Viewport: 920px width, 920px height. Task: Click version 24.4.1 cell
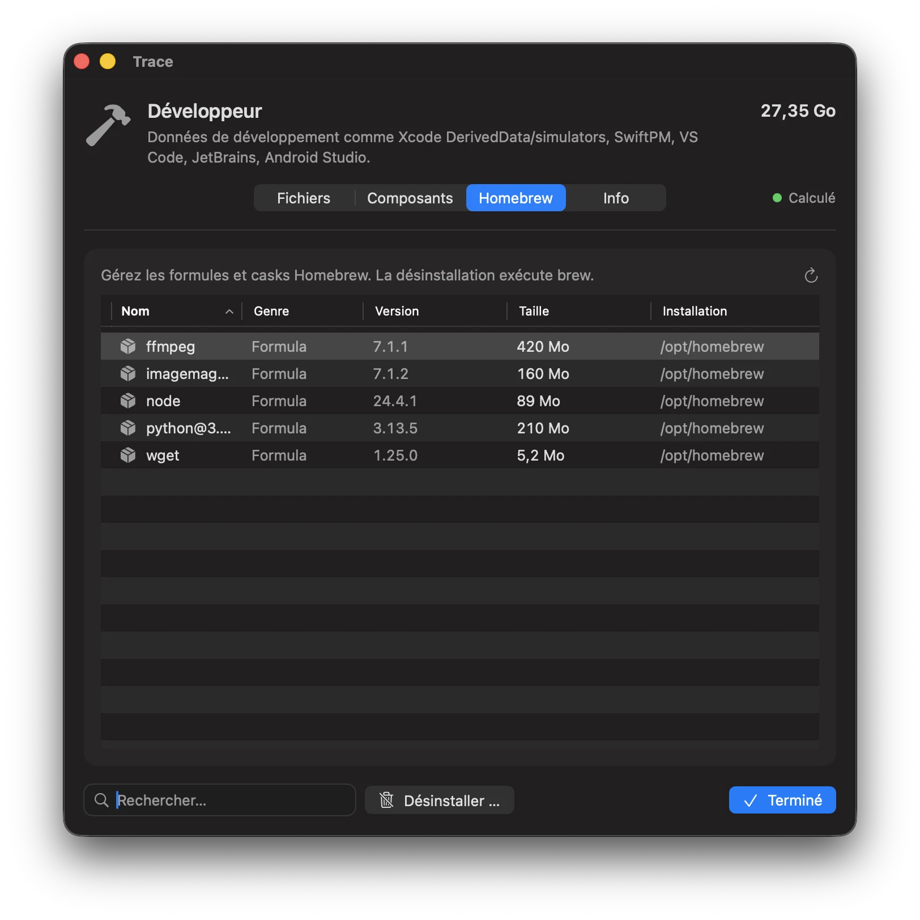tap(395, 401)
